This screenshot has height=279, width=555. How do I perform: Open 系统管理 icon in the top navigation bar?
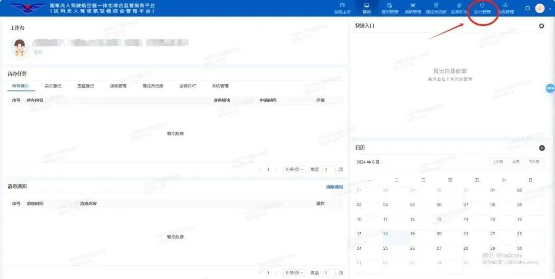coord(506,6)
